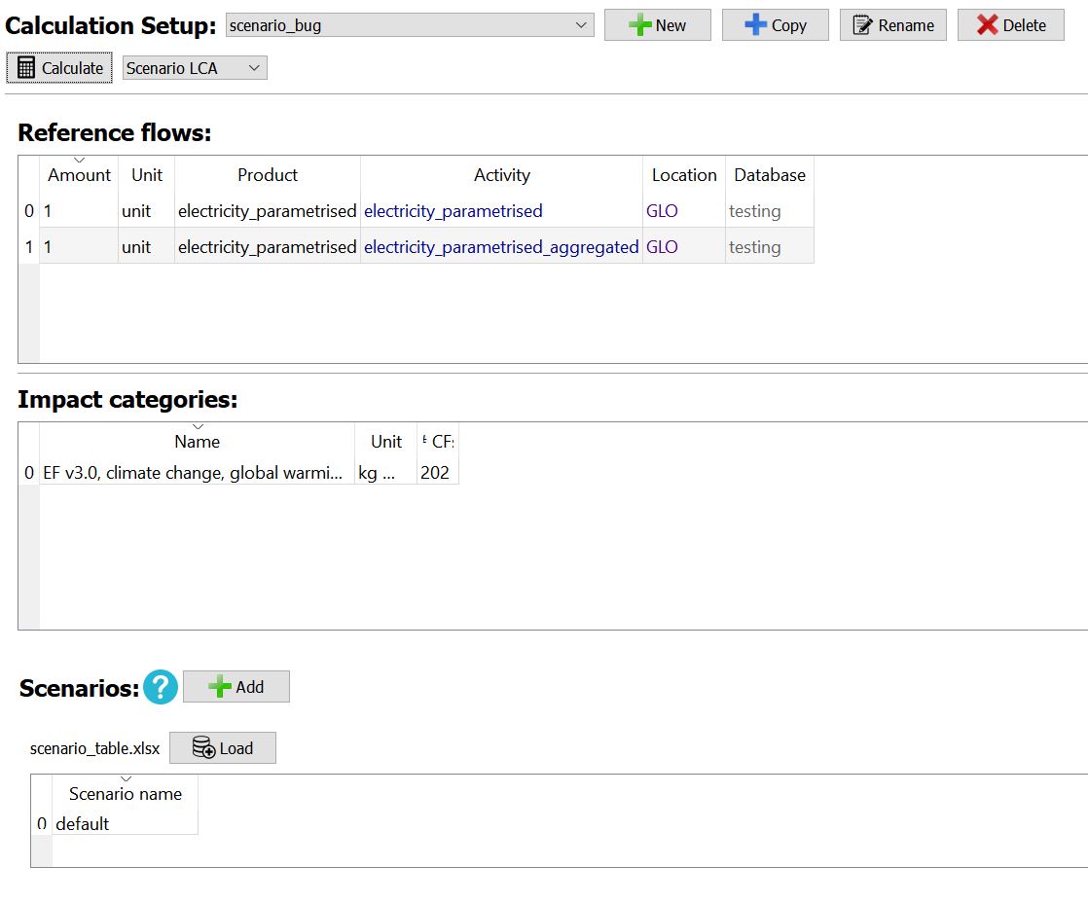Click the green plus Add scenarios icon
1088x903 pixels.
click(220, 686)
